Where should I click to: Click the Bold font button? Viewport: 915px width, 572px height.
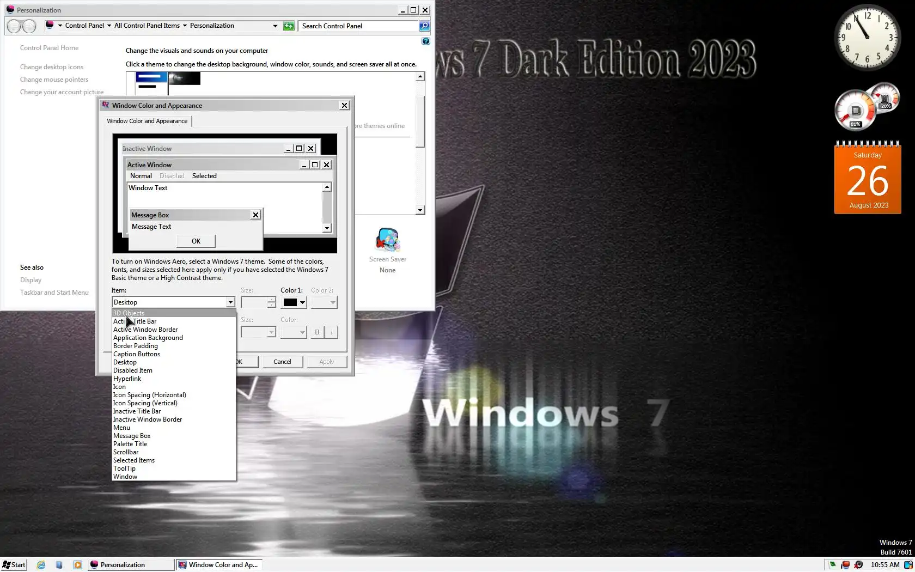point(317,332)
